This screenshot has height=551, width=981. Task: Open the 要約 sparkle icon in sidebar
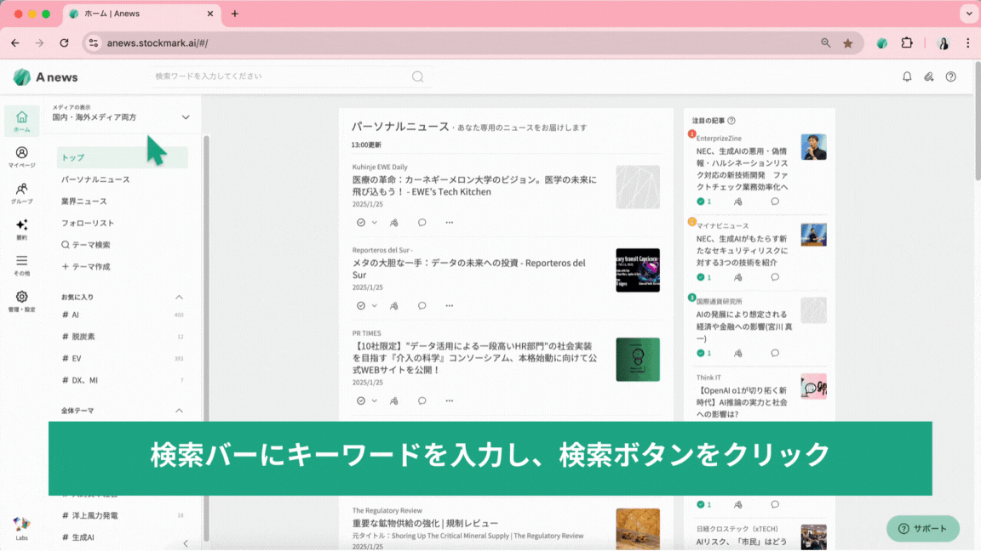[x=21, y=229]
